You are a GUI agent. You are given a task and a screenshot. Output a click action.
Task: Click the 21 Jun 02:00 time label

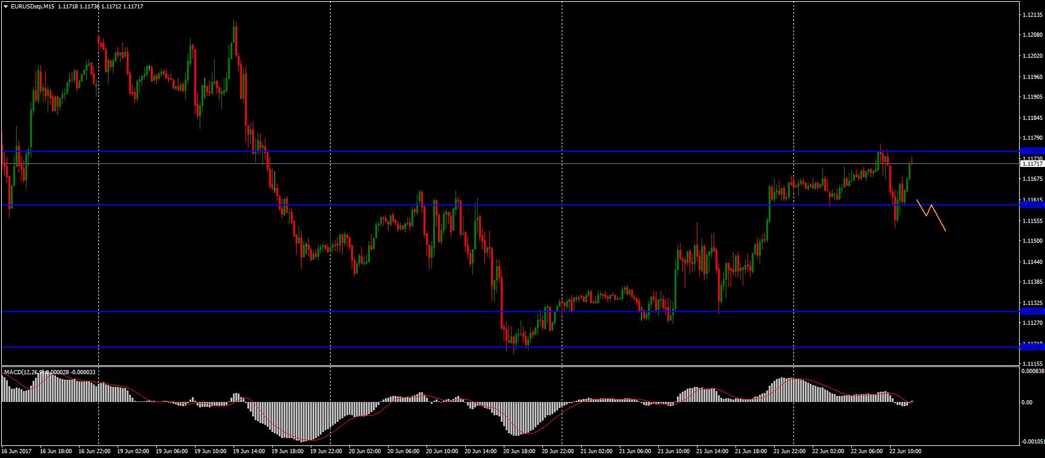pos(597,451)
